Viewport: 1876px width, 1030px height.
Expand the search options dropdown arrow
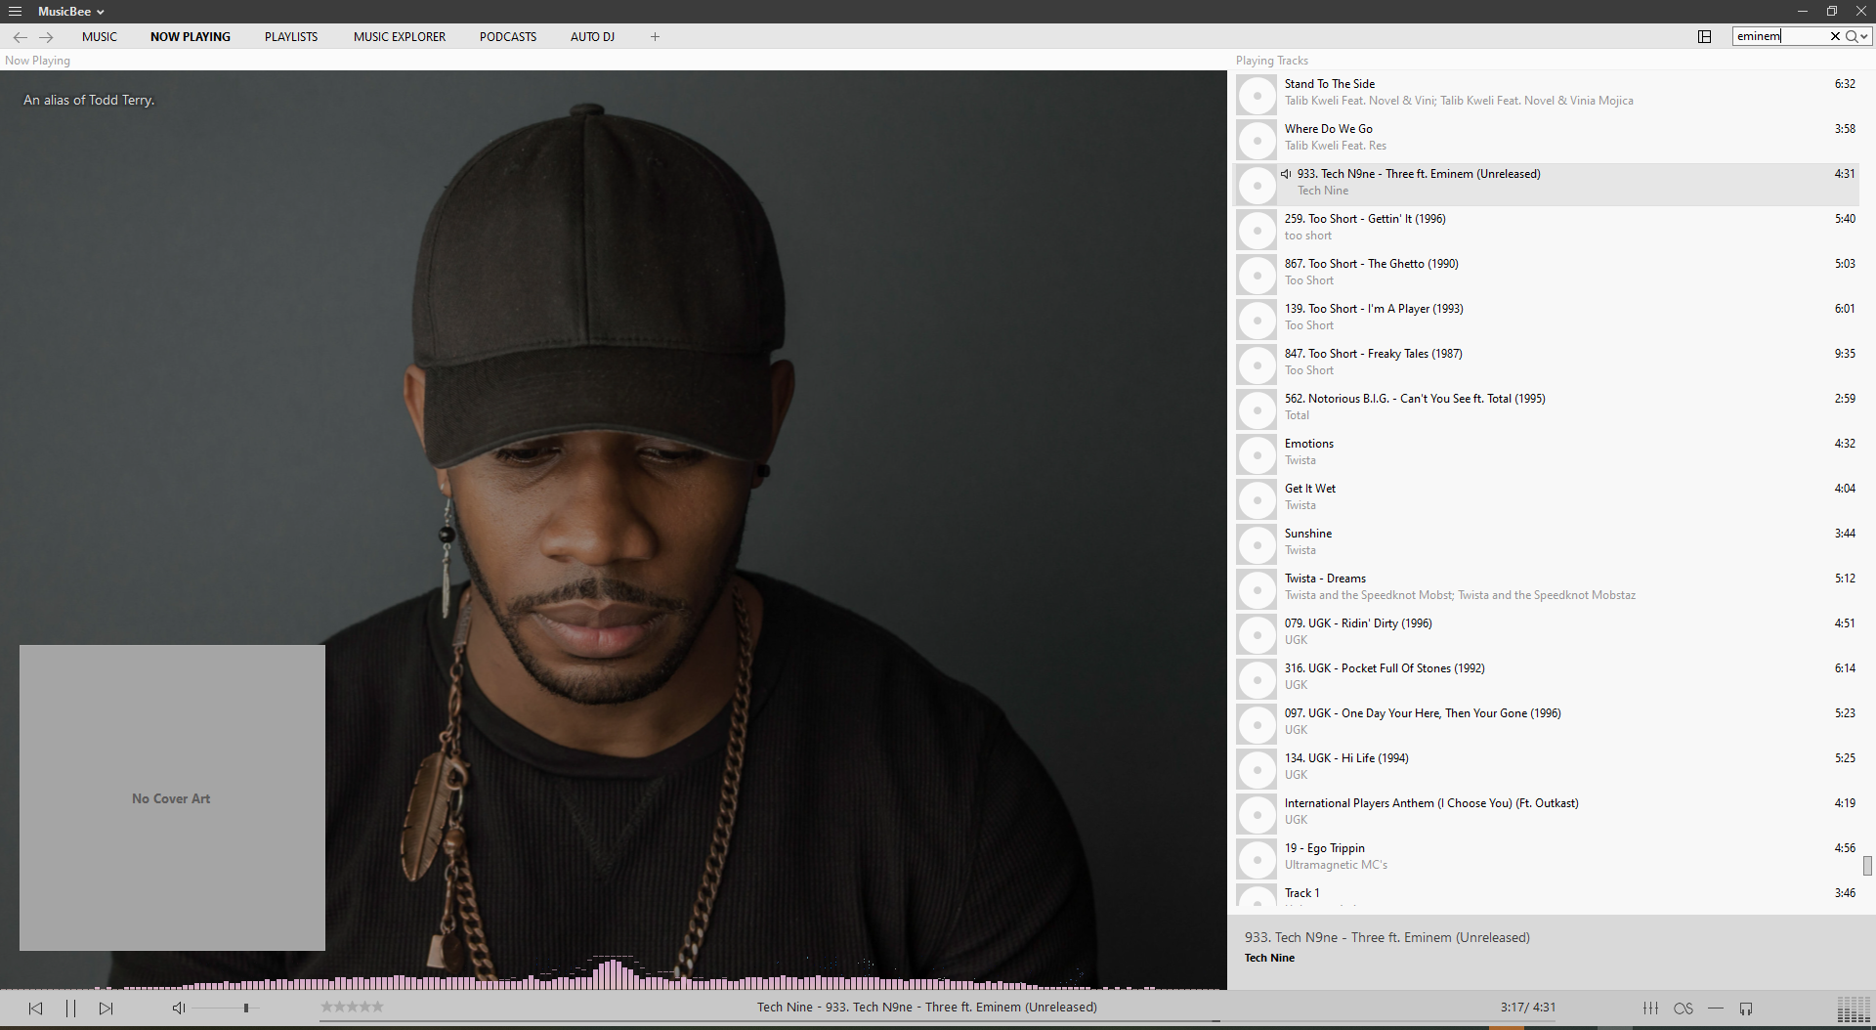point(1864,37)
